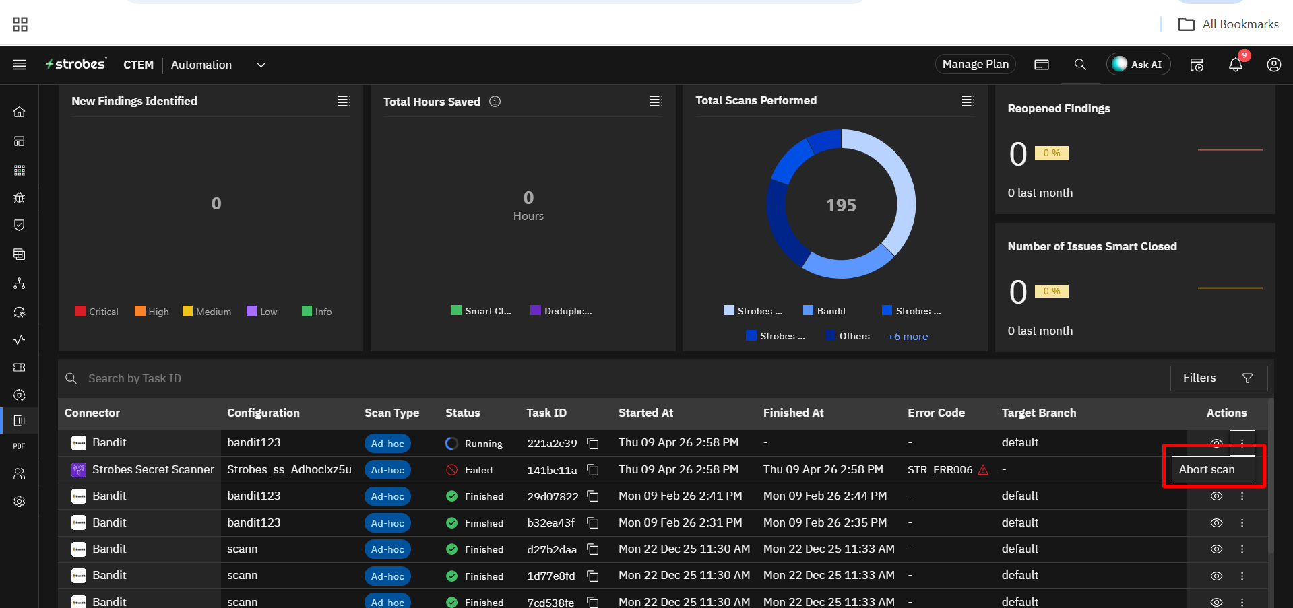Screen dimensions: 1293x608
Task: Click the Home icon in sidebar
Action: click(20, 112)
